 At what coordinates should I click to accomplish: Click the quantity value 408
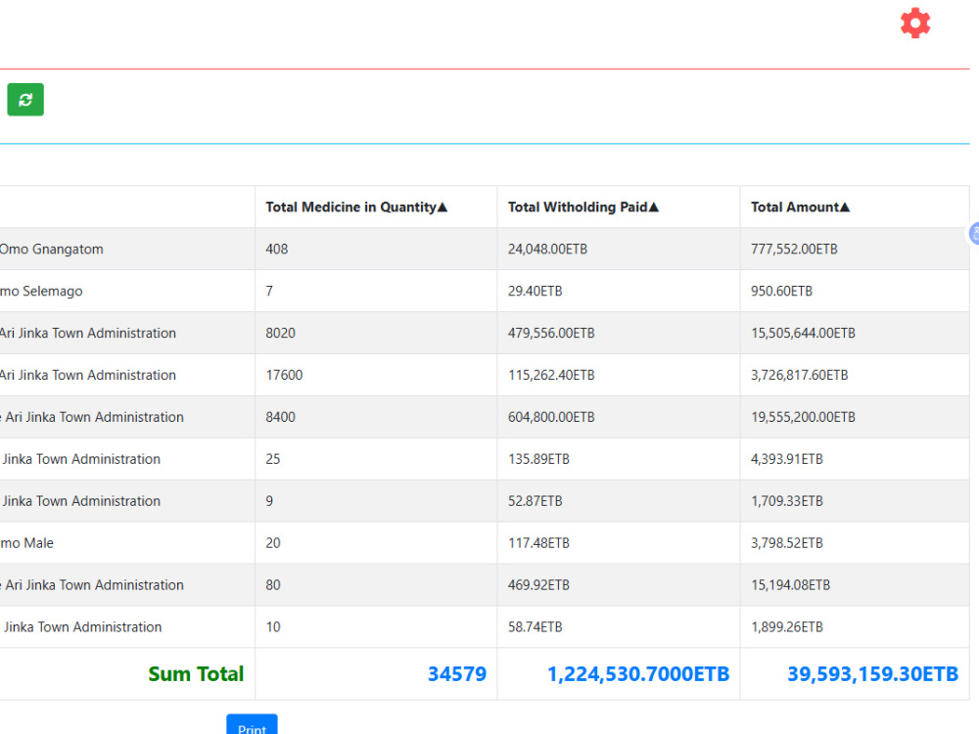pyautogui.click(x=277, y=249)
